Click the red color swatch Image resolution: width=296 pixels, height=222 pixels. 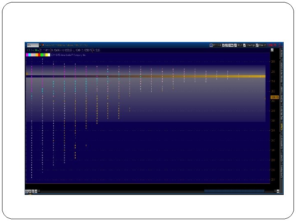pyautogui.click(x=39, y=55)
